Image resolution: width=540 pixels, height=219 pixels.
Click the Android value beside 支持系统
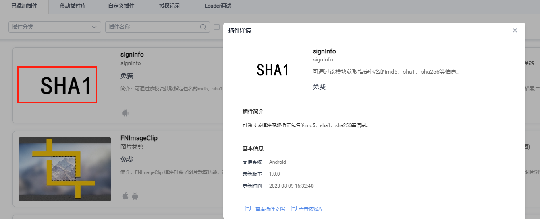[278, 162]
